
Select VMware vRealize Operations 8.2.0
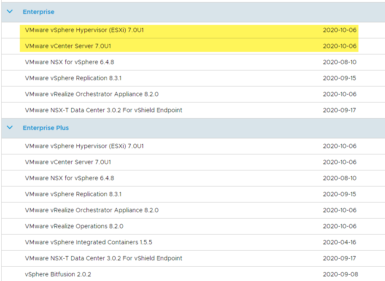74,226
